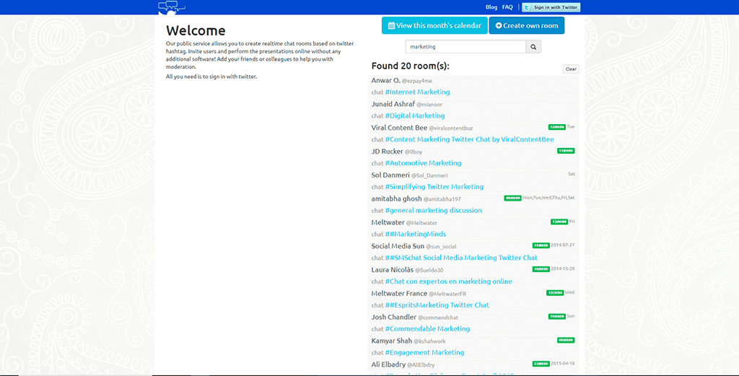739x376 pixels.
Task: Click the handle @0boy
Action: 414,152
